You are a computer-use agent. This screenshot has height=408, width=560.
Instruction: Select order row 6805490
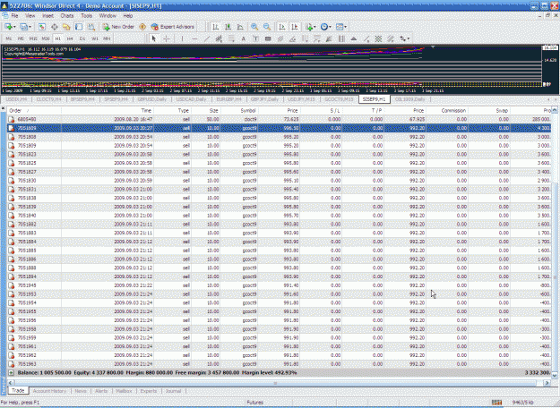(279, 119)
